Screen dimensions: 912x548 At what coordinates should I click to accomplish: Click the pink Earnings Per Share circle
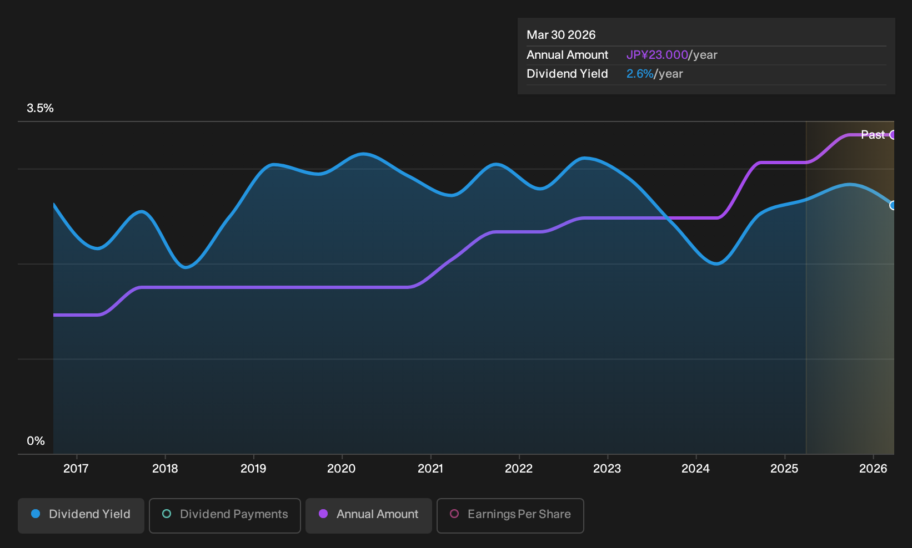point(454,514)
